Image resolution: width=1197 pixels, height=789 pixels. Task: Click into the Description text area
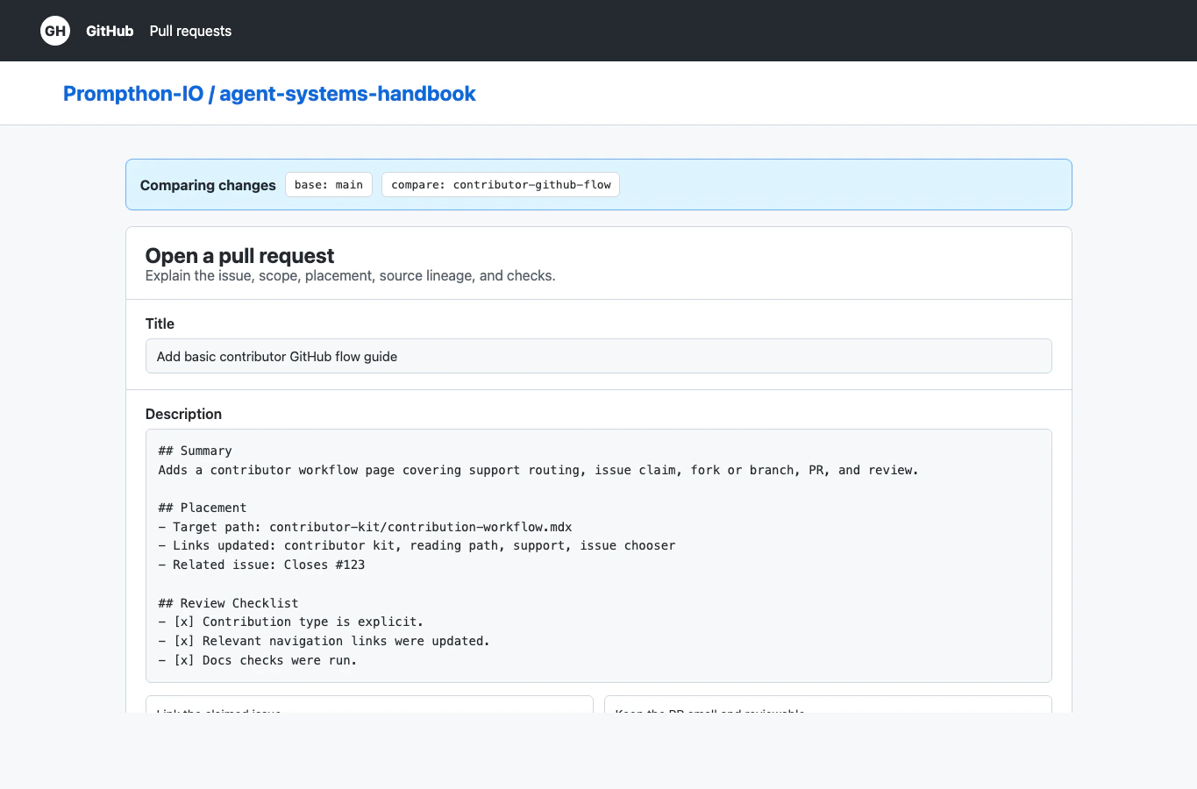pos(598,556)
